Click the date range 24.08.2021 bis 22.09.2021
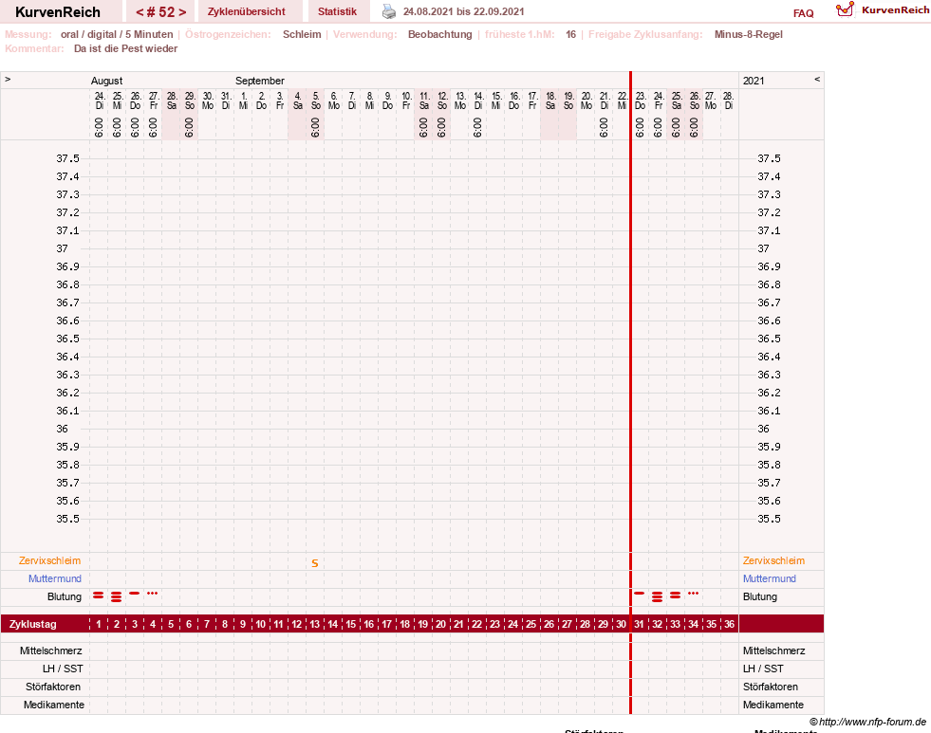This screenshot has height=733, width=931. click(x=463, y=11)
